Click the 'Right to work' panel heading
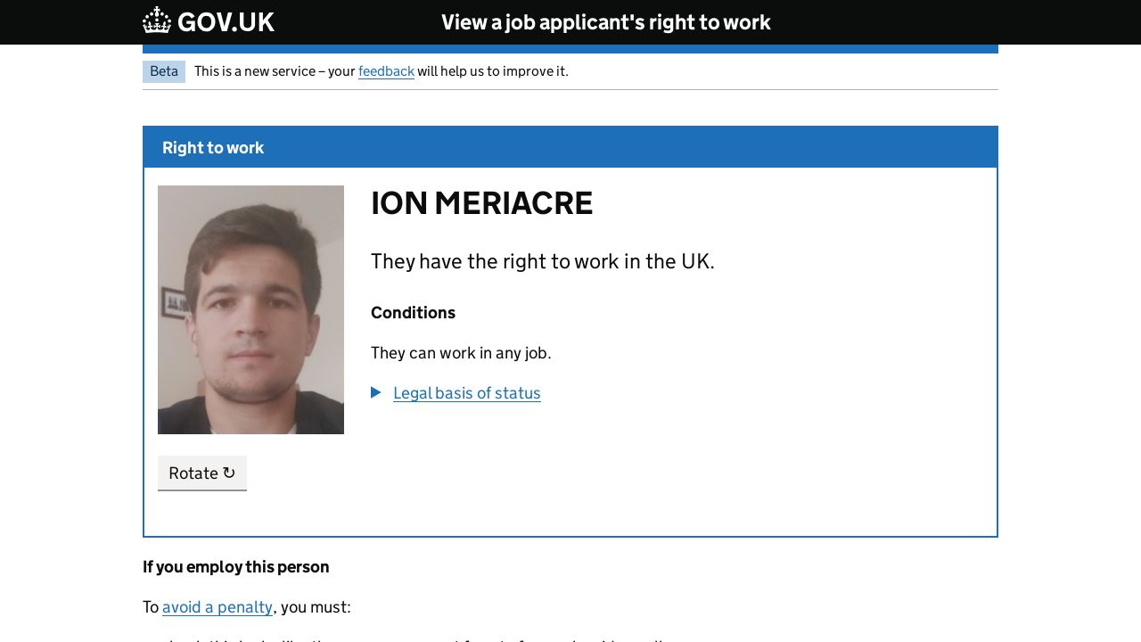 (x=213, y=148)
